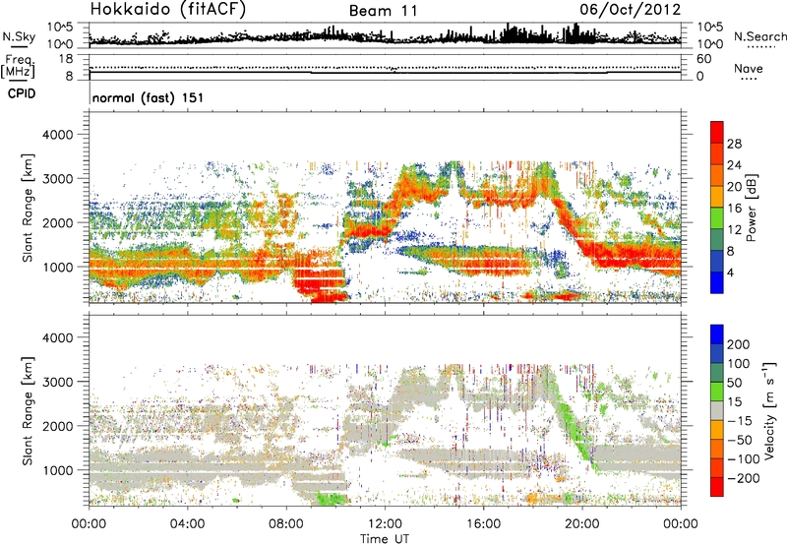The image size is (787, 545).
Task: Pick the gray segment of Velocity colorbar
Action: [x=717, y=411]
